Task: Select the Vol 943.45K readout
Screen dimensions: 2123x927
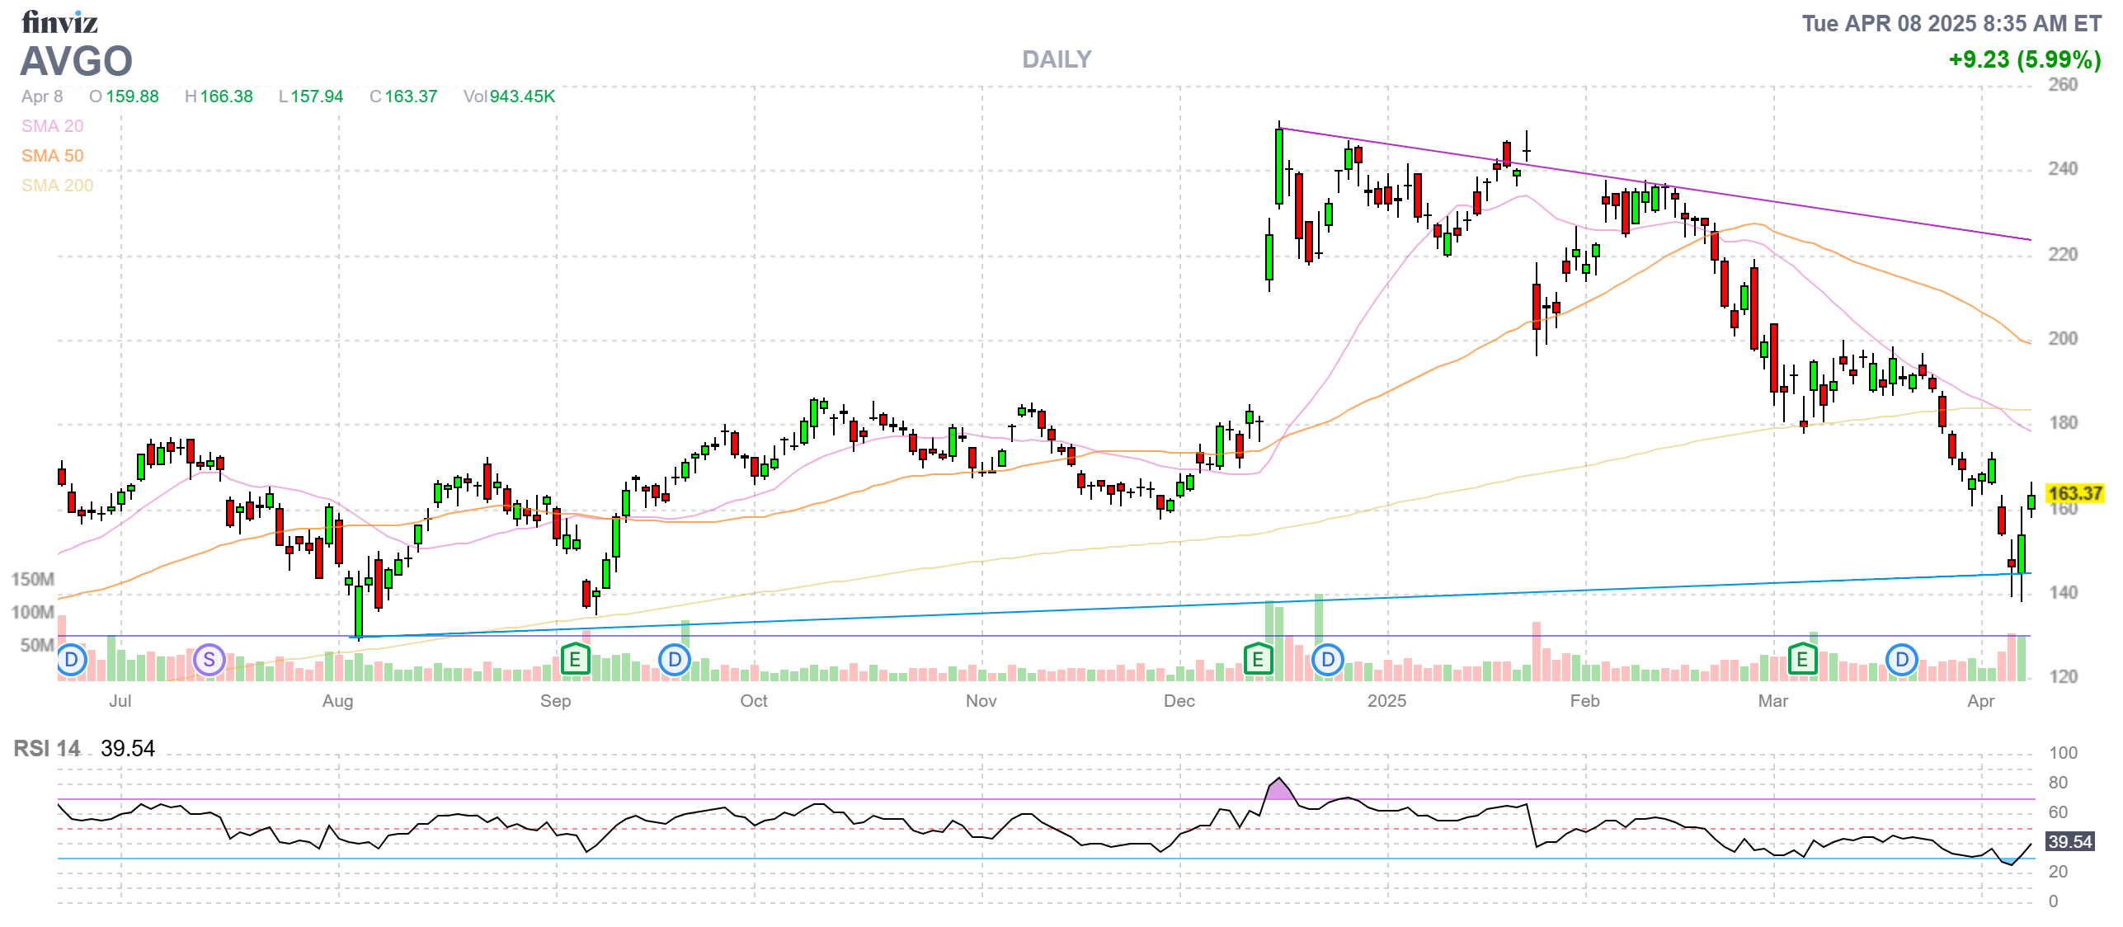Action: 509,96
